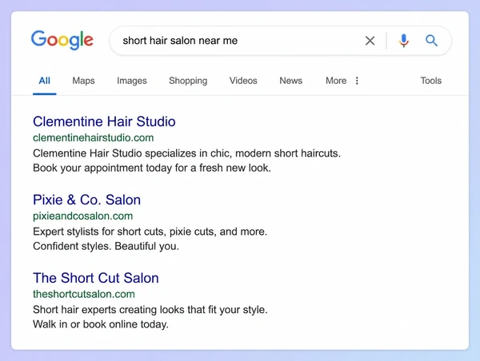480x361 pixels.
Task: Switch to the Maps tab
Action: [83, 81]
